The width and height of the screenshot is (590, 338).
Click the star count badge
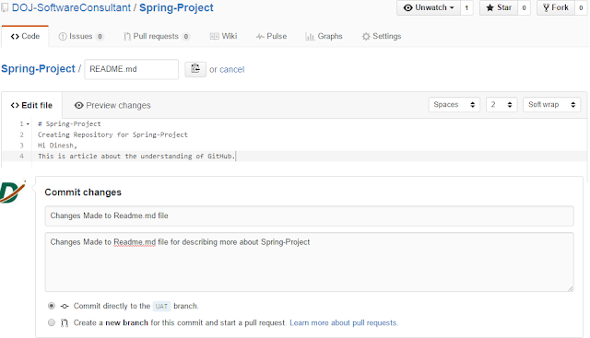pyautogui.click(x=524, y=7)
